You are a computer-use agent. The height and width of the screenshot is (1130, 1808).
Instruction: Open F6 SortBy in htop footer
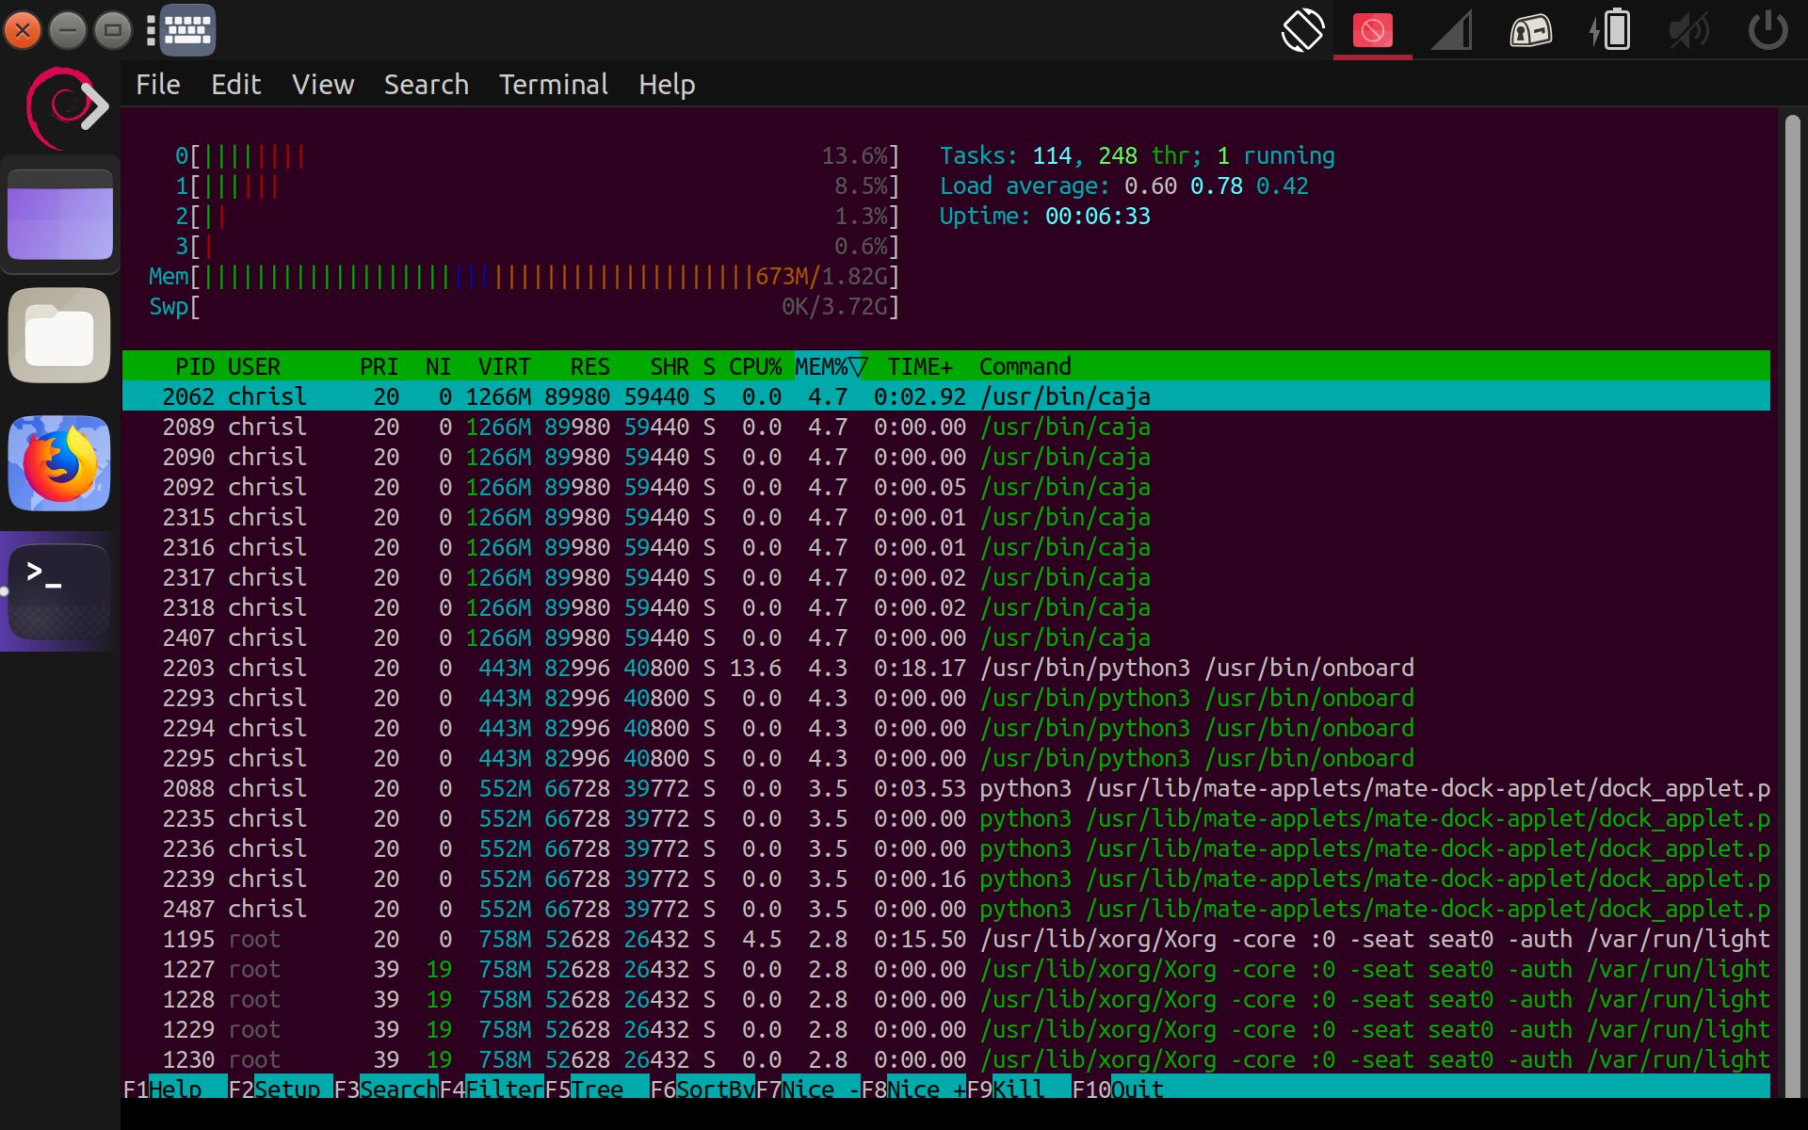[x=702, y=1089]
